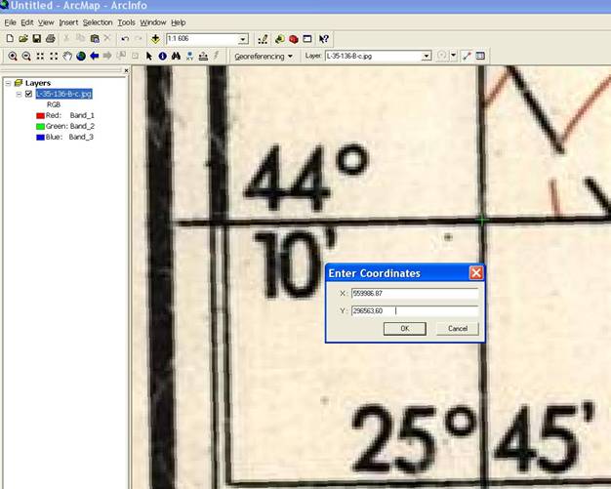Open the georeferencing View Link Table
The height and width of the screenshot is (489, 611).
click(x=480, y=57)
